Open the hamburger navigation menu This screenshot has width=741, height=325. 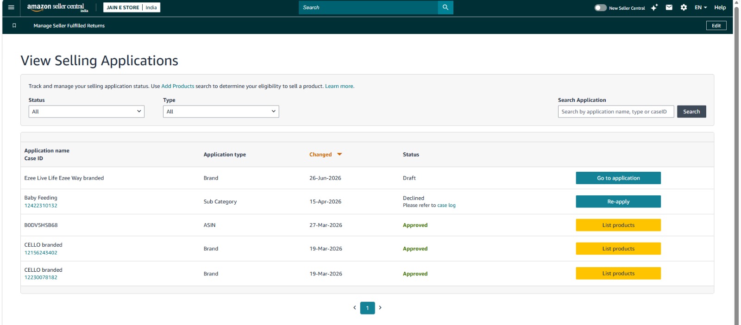[x=11, y=7]
